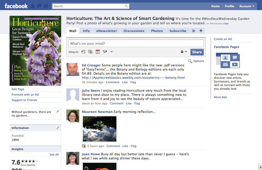Image resolution: width=262 pixels, height=170 pixels.
Task: Open the Create an Ad link
Action: coord(223,39)
